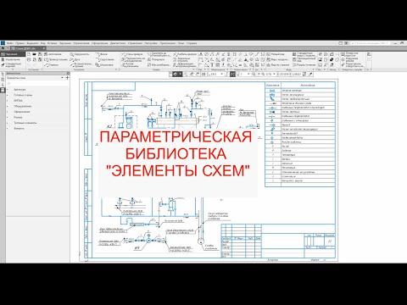Open the Черчение toolset selector
This screenshot has height=305, width=407.
pyautogui.click(x=13, y=54)
